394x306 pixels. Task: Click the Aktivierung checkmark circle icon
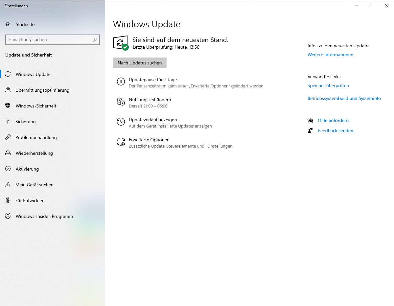(8, 169)
